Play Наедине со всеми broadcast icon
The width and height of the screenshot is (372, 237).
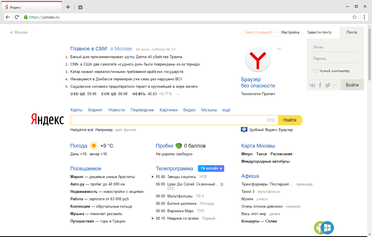pyautogui.click(x=153, y=218)
